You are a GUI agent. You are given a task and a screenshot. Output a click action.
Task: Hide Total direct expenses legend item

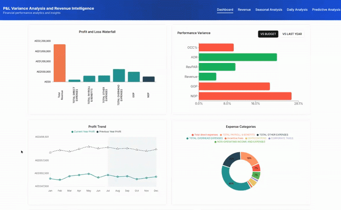coord(205,135)
